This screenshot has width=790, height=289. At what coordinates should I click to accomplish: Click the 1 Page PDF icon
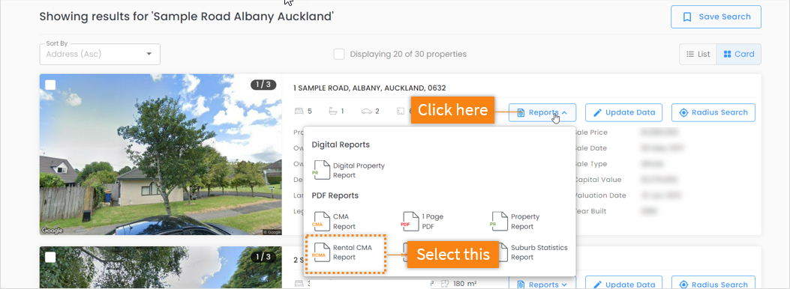(410, 222)
